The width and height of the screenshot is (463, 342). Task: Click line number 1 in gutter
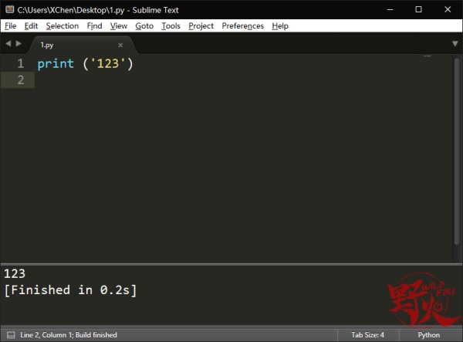tap(20, 64)
